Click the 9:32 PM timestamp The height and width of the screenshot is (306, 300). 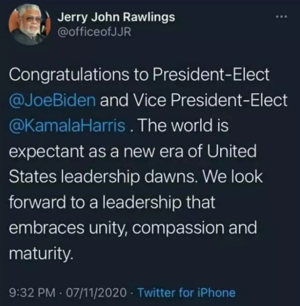[32, 292]
